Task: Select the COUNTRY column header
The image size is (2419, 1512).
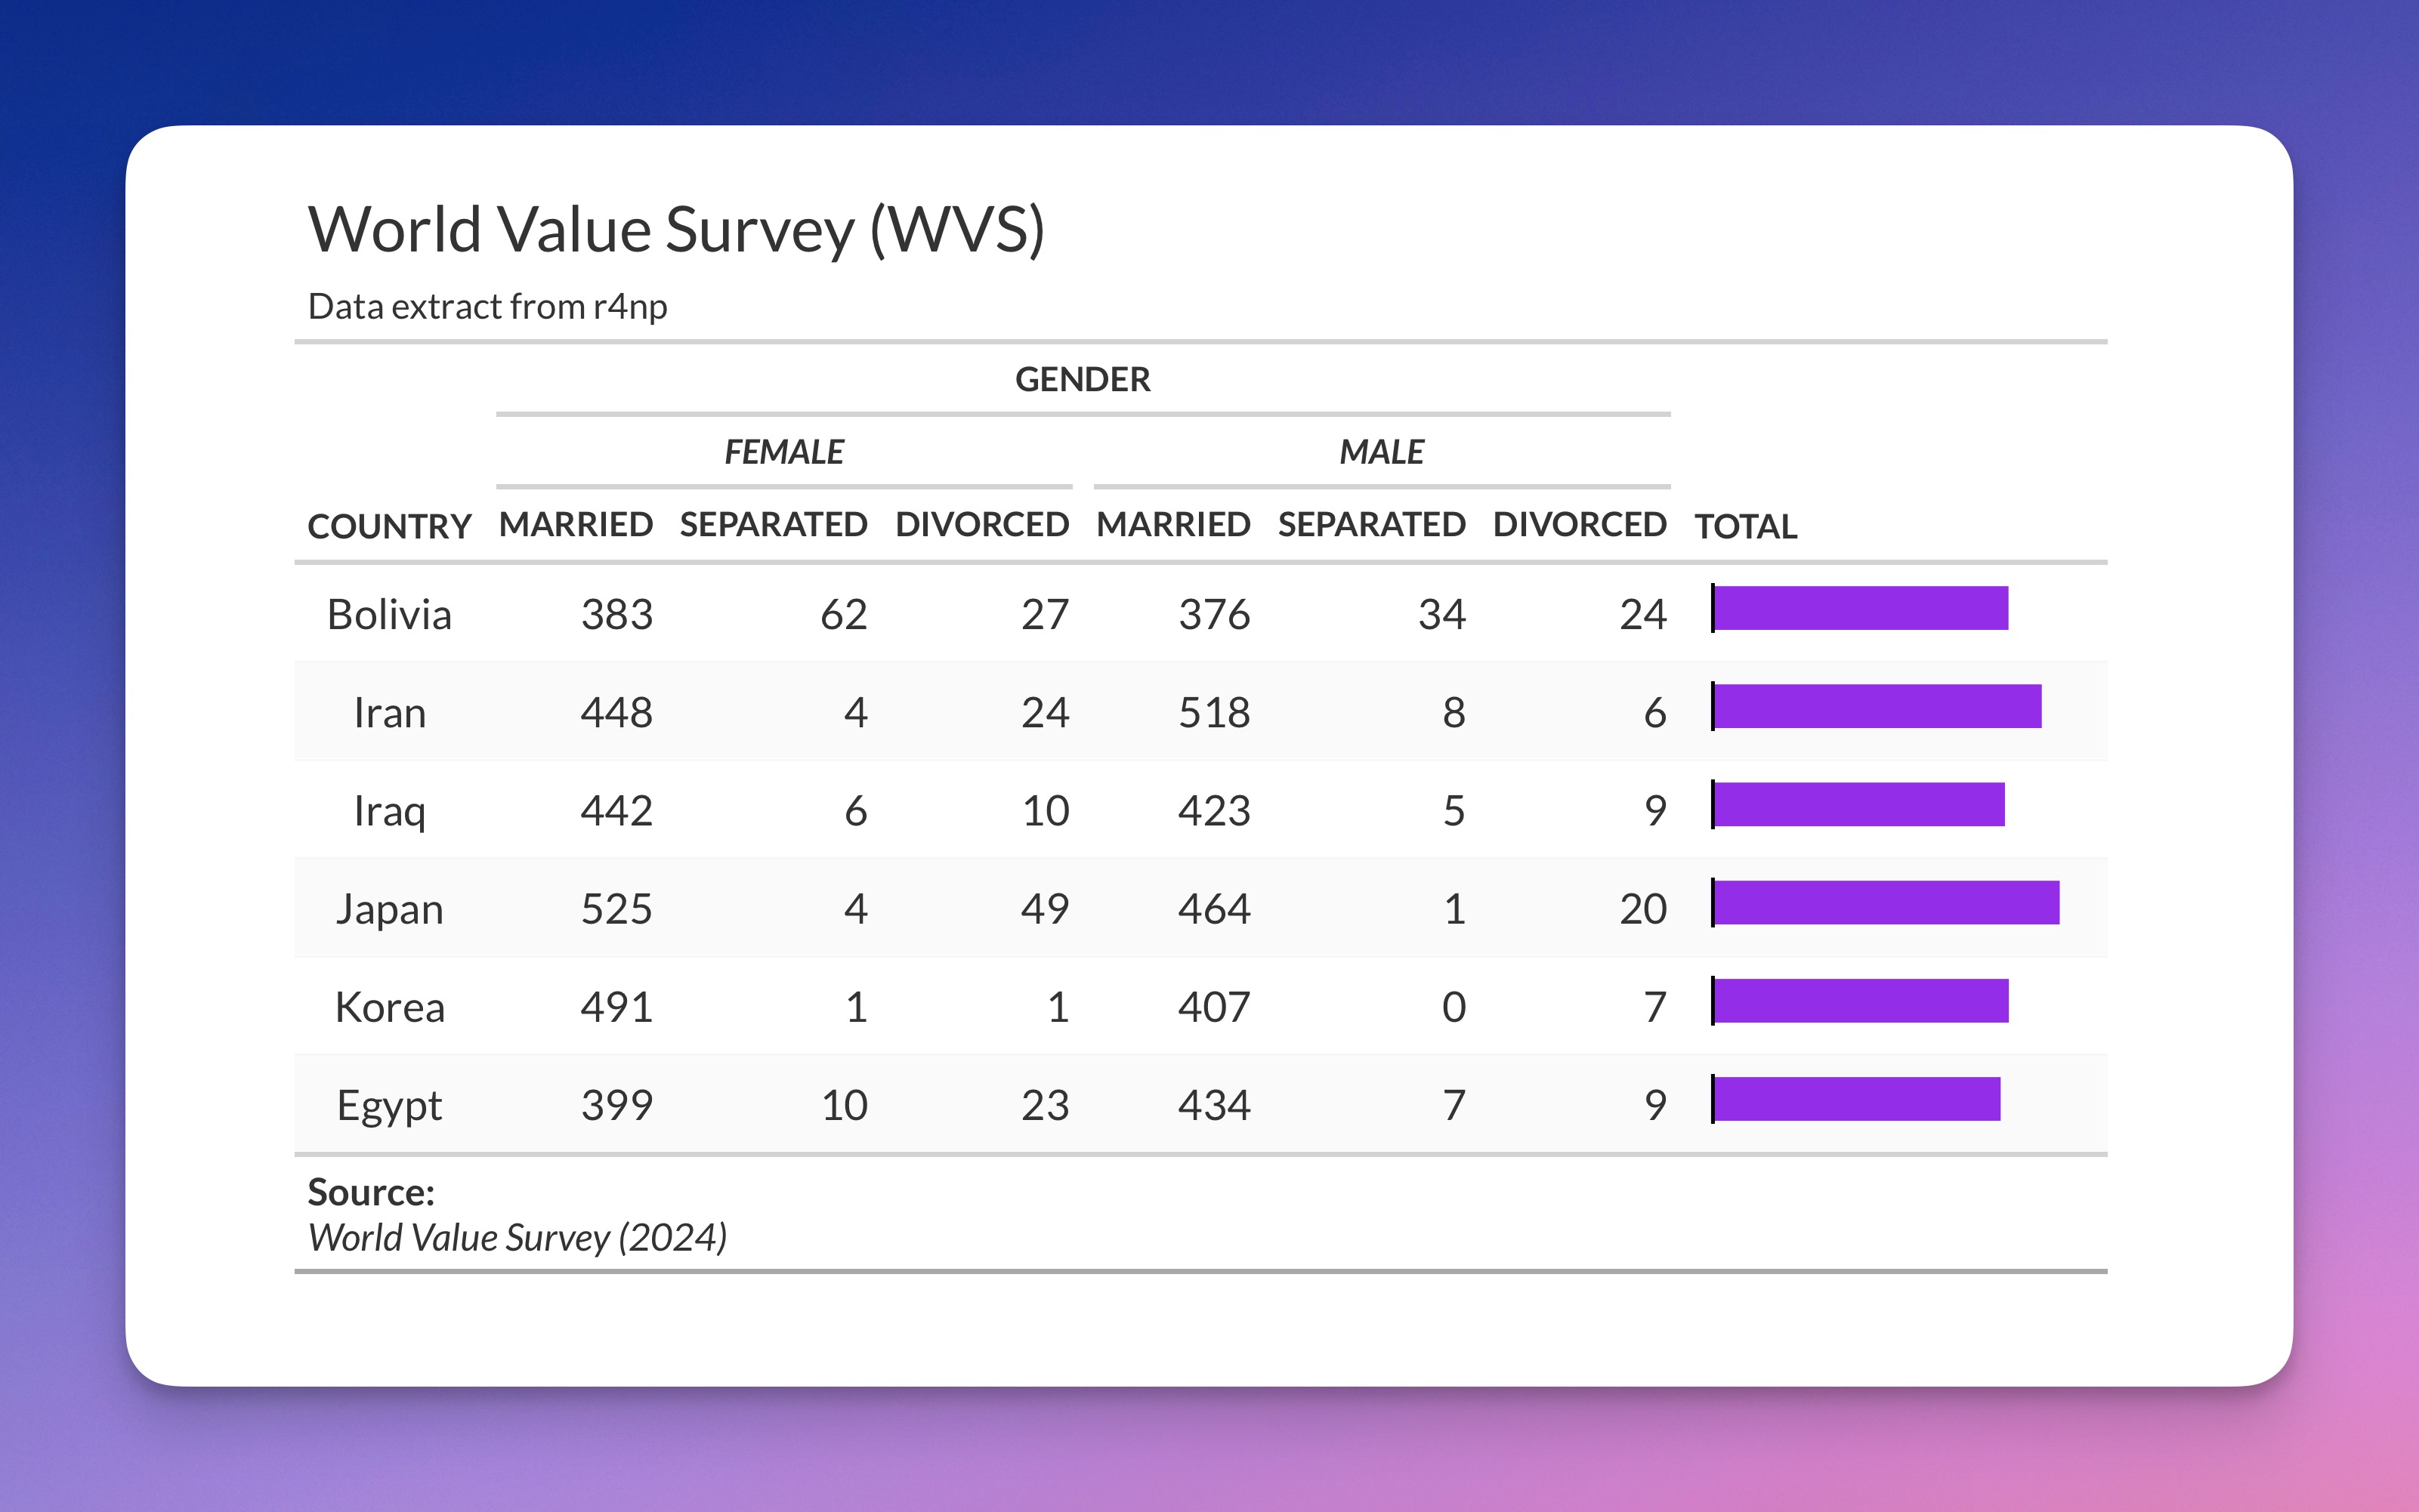Action: 389,526
